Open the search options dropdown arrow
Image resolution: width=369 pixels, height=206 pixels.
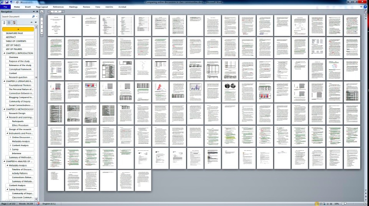(x=37, y=16)
